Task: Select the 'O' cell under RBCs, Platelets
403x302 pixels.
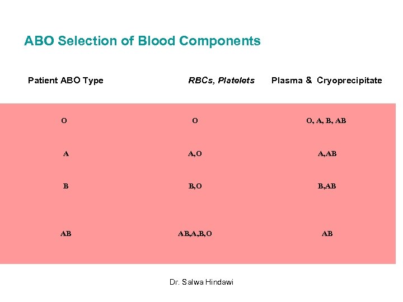Action: (195, 120)
